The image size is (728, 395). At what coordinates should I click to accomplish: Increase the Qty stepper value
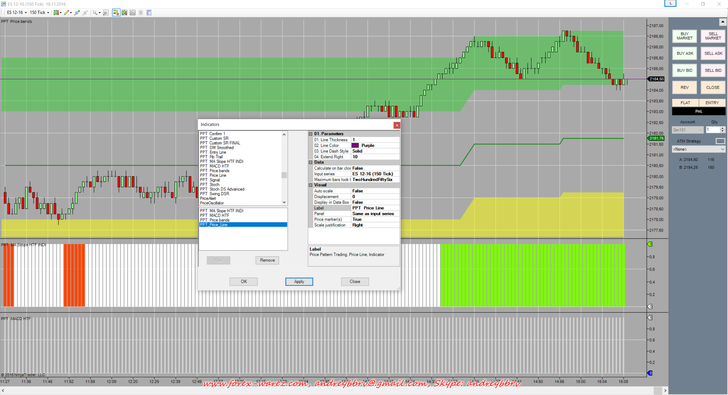[722, 128]
